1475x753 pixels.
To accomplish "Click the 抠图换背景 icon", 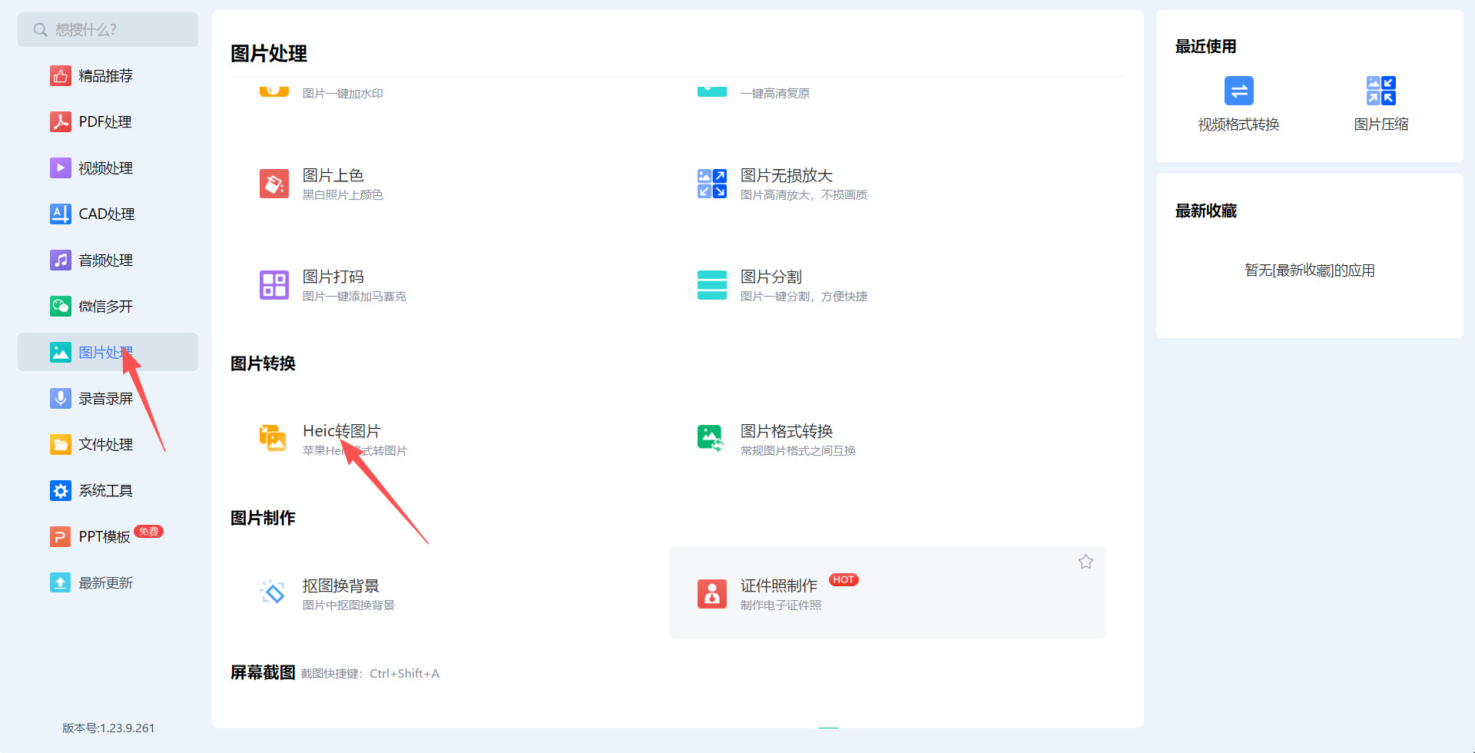I will click(273, 592).
